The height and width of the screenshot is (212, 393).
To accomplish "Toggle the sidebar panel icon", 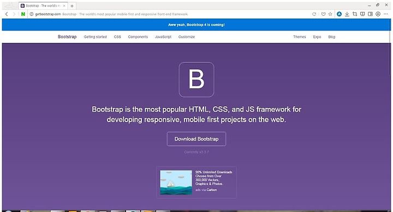I will [370, 14].
